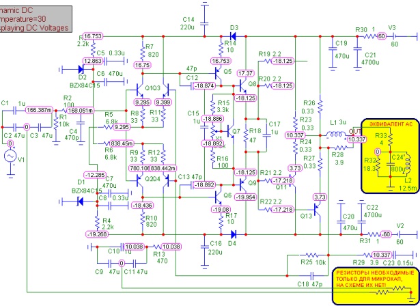
Task: Click the -19.954 node voltage label
Action: [x=245, y=197]
